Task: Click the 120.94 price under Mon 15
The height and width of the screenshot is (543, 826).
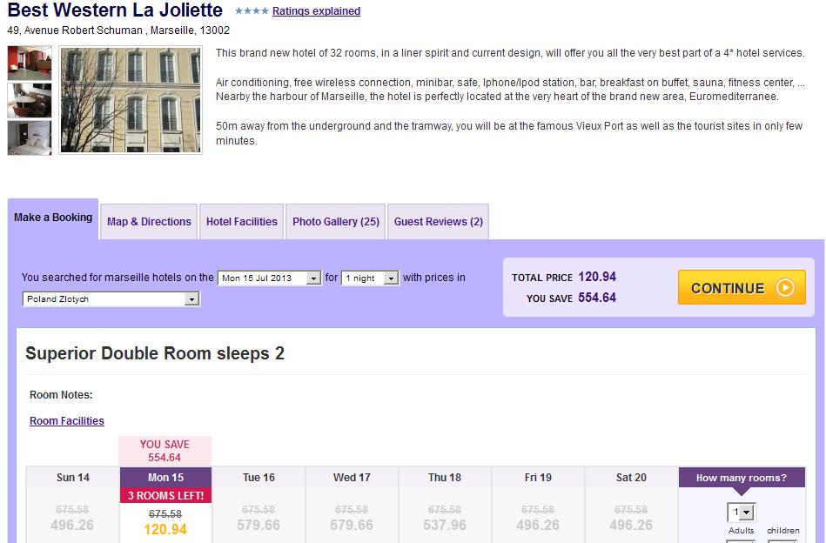Action: coord(165,529)
